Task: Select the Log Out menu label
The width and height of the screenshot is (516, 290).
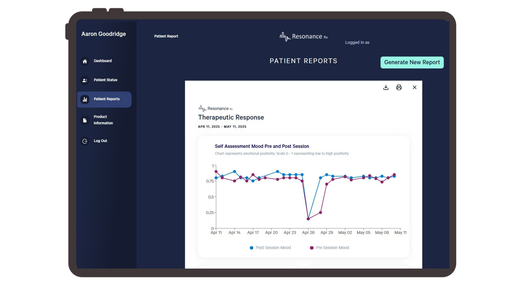Action: click(100, 141)
